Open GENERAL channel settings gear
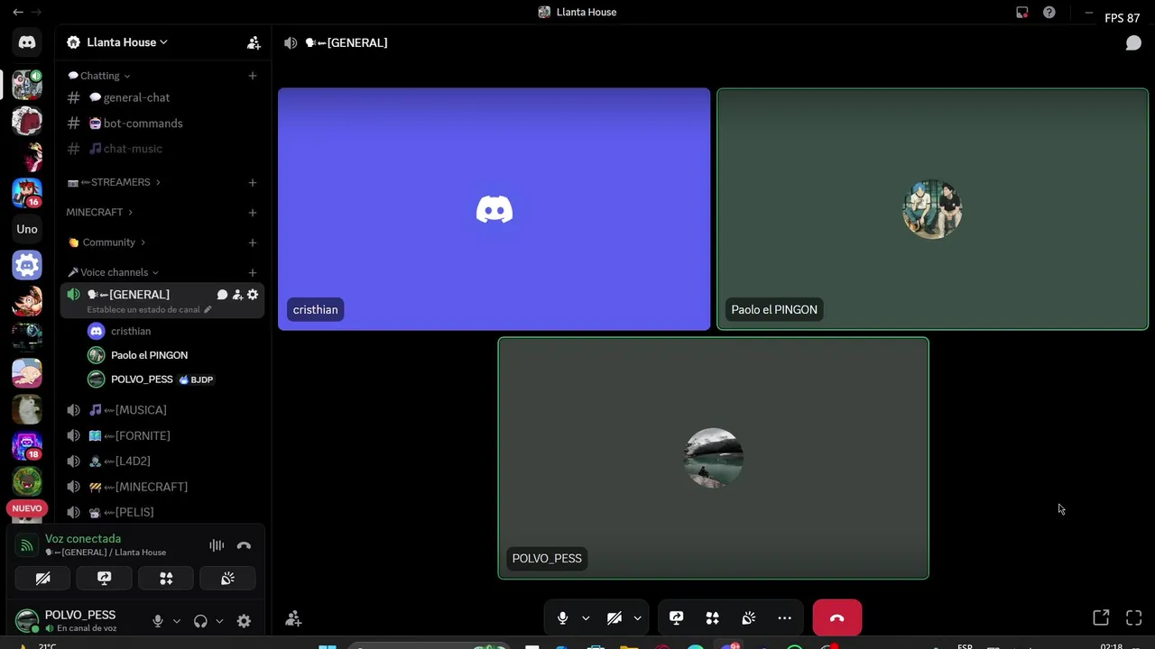Viewport: 1155px width, 649px height. (253, 295)
